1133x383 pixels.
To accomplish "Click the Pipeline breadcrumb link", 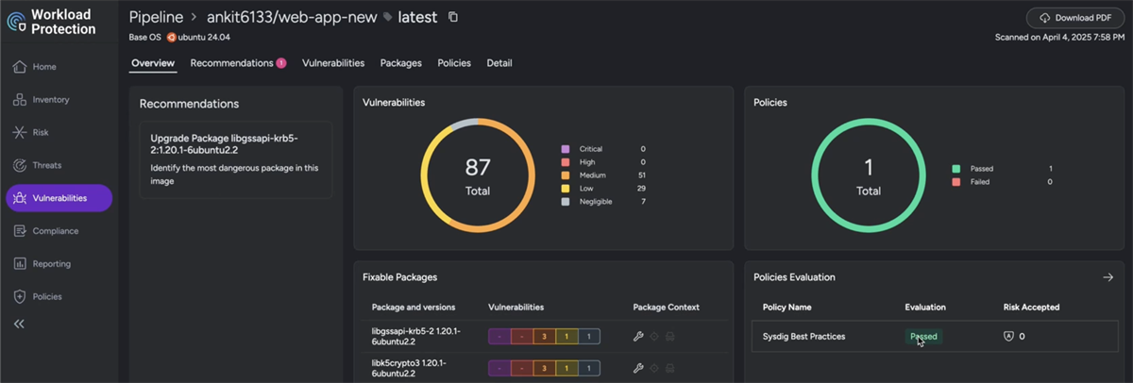I will [x=156, y=18].
